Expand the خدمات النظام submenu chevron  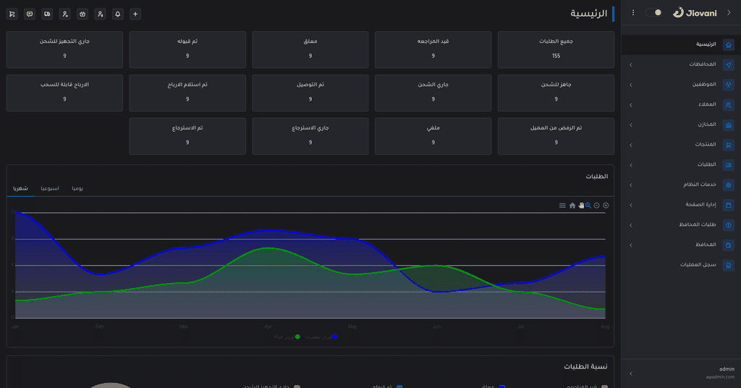(631, 185)
